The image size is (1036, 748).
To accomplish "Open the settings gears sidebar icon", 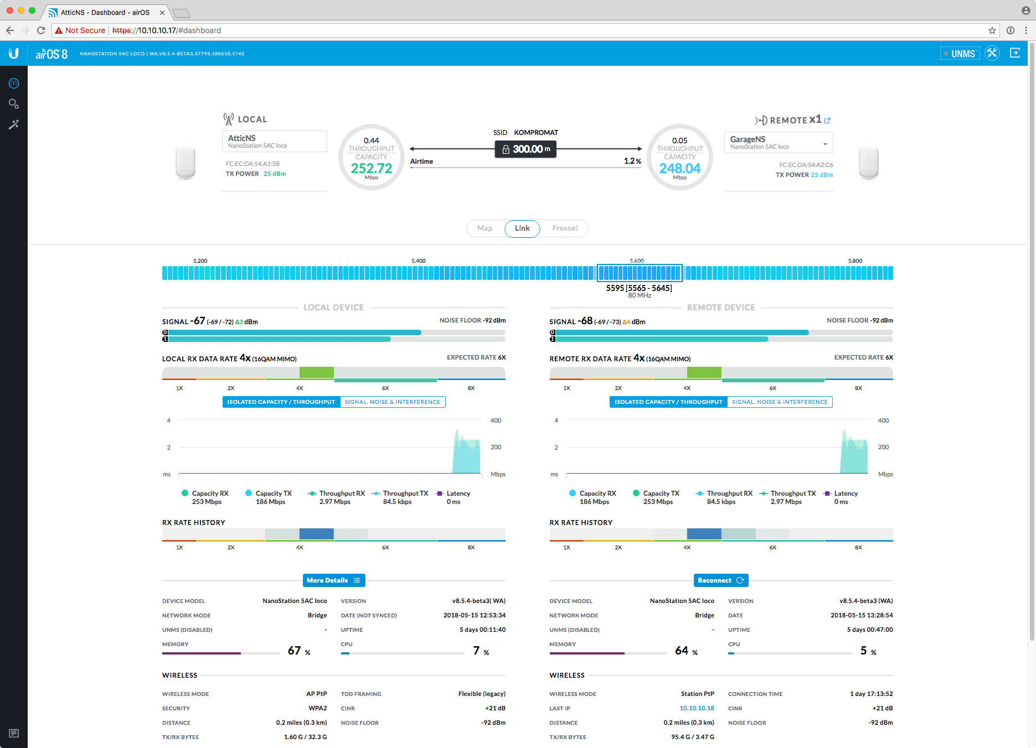I will [x=14, y=104].
